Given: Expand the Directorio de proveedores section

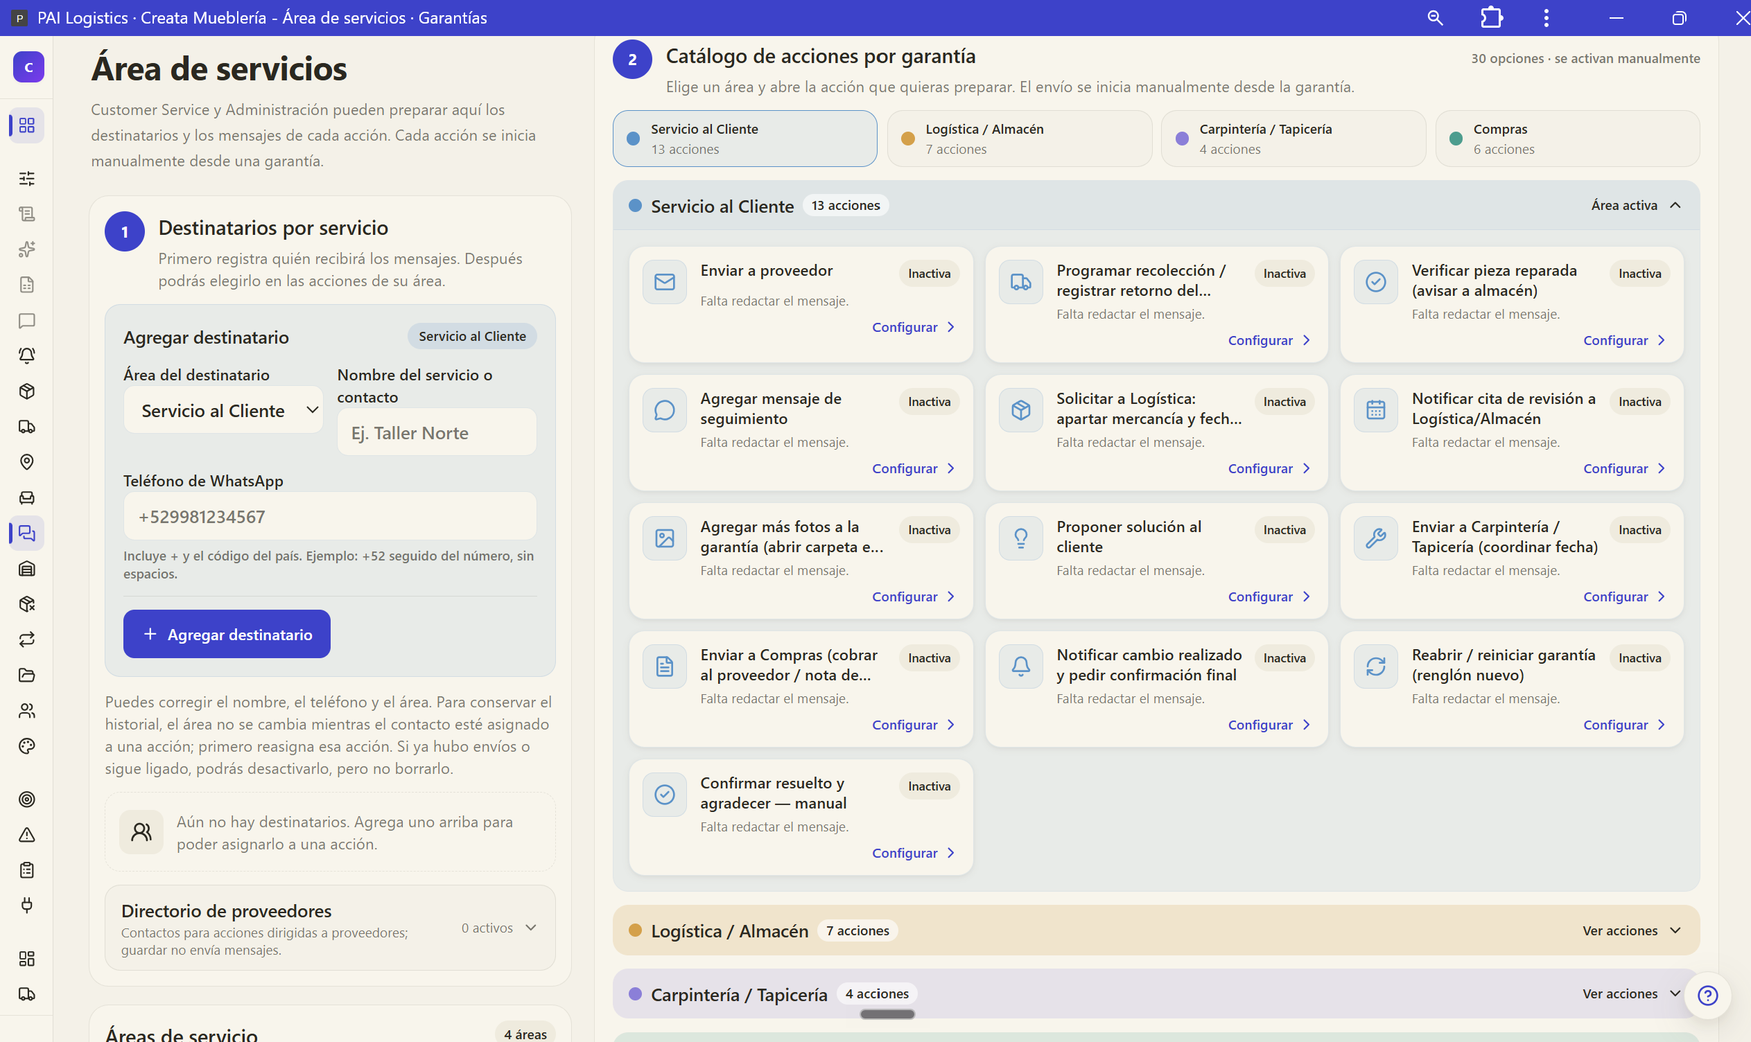Looking at the screenshot, I should [330, 928].
